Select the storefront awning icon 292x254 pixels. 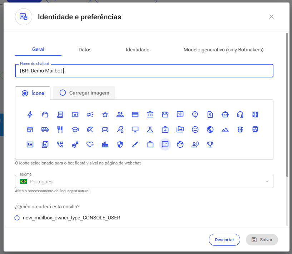point(165,115)
